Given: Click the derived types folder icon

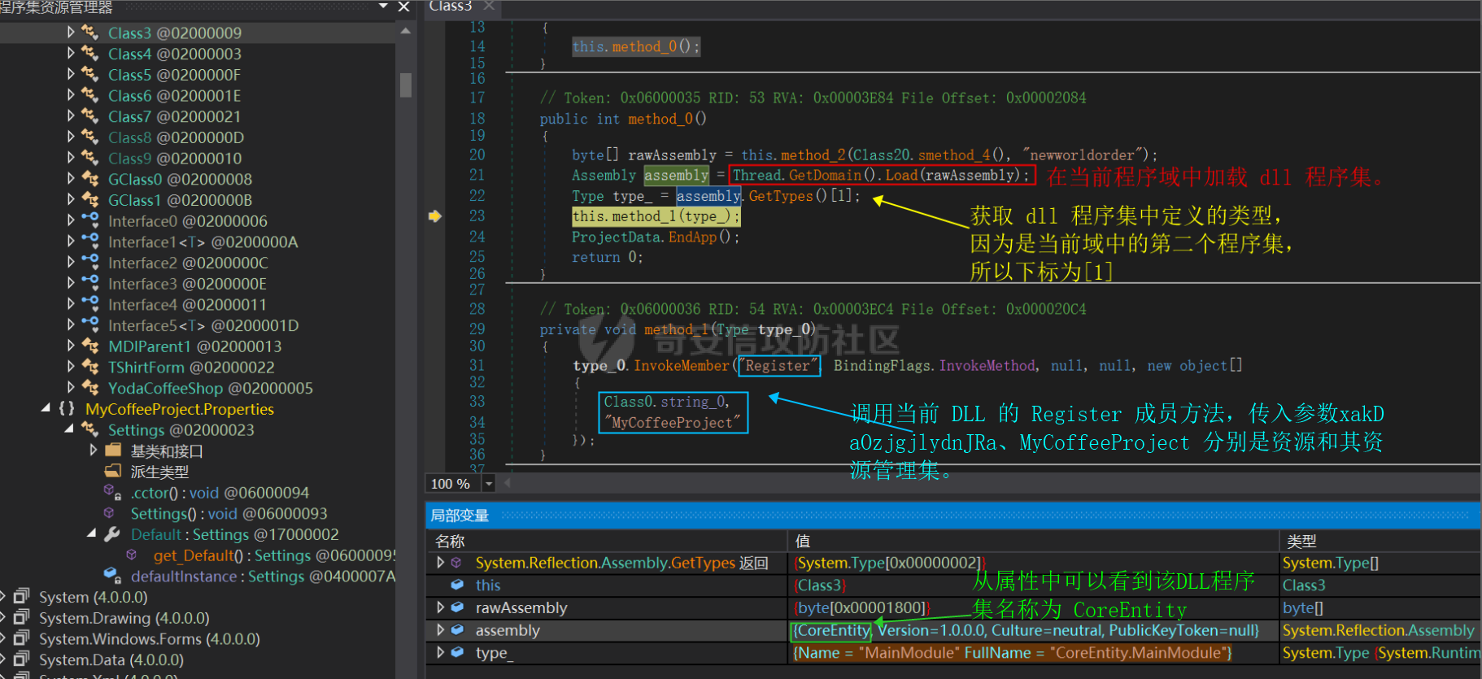Looking at the screenshot, I should 113,472.
